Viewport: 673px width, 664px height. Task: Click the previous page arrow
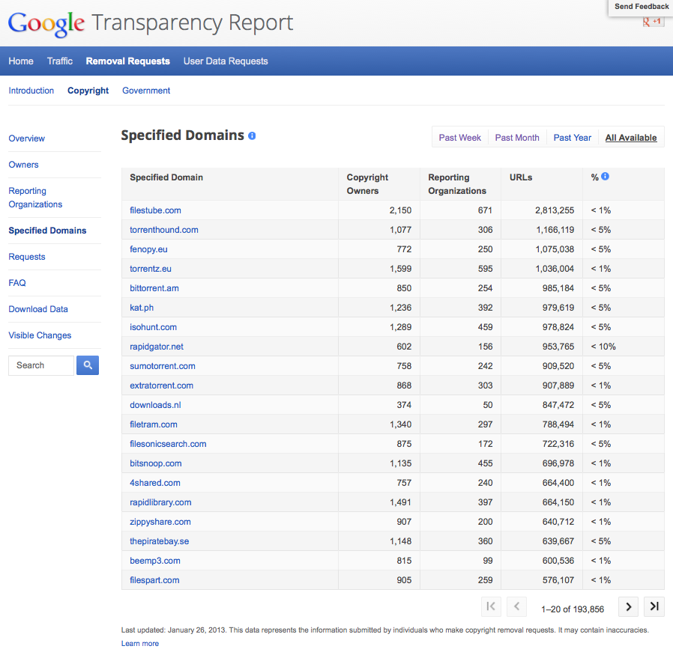pos(516,606)
